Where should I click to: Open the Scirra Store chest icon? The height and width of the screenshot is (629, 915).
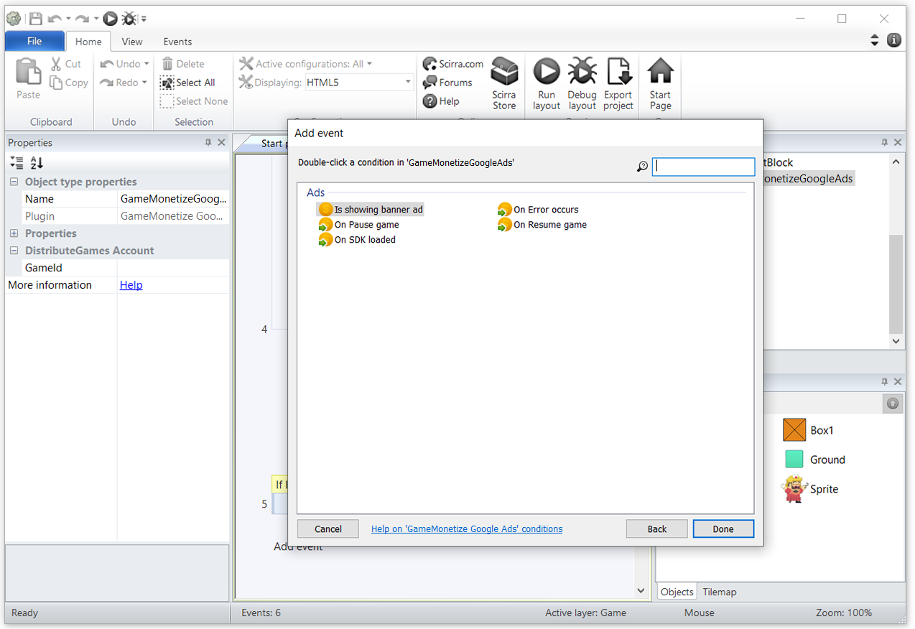pos(504,73)
